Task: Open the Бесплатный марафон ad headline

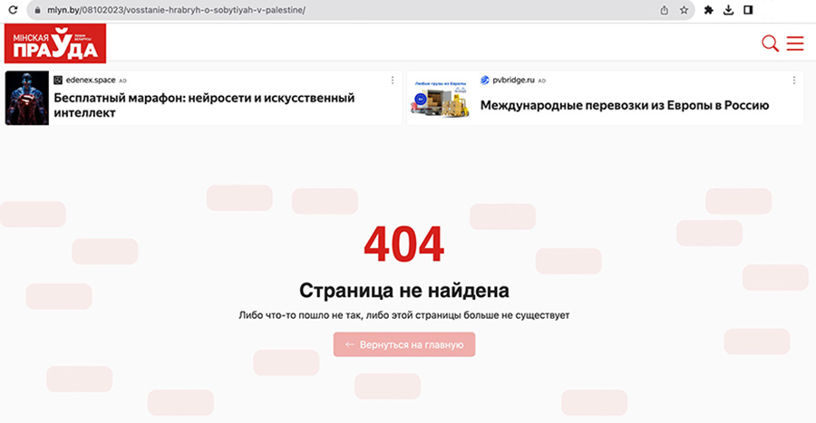Action: tap(204, 105)
